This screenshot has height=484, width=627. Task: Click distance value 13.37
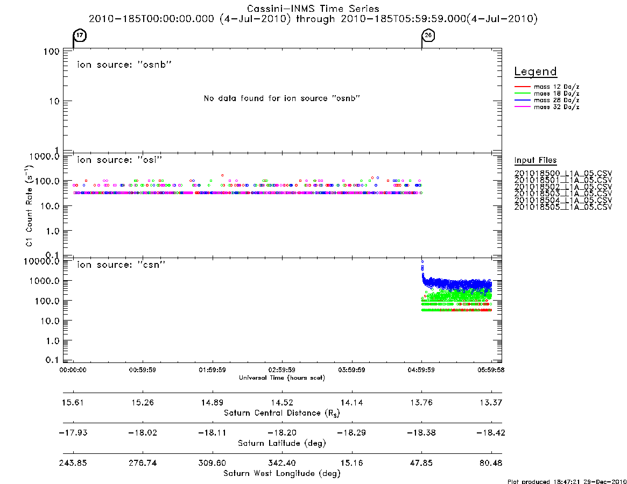(491, 402)
